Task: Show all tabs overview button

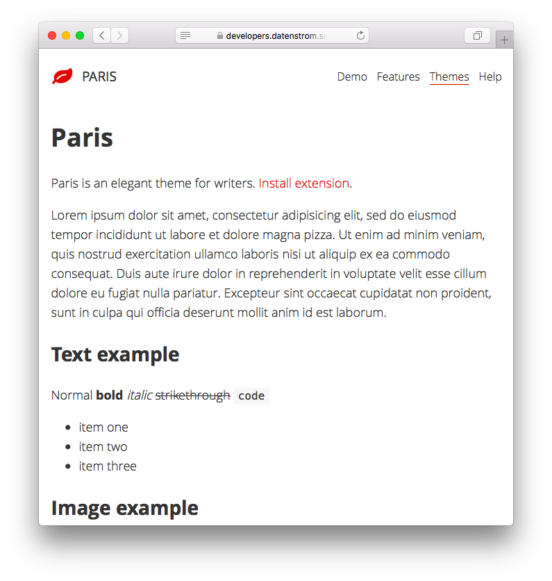Action: (477, 35)
